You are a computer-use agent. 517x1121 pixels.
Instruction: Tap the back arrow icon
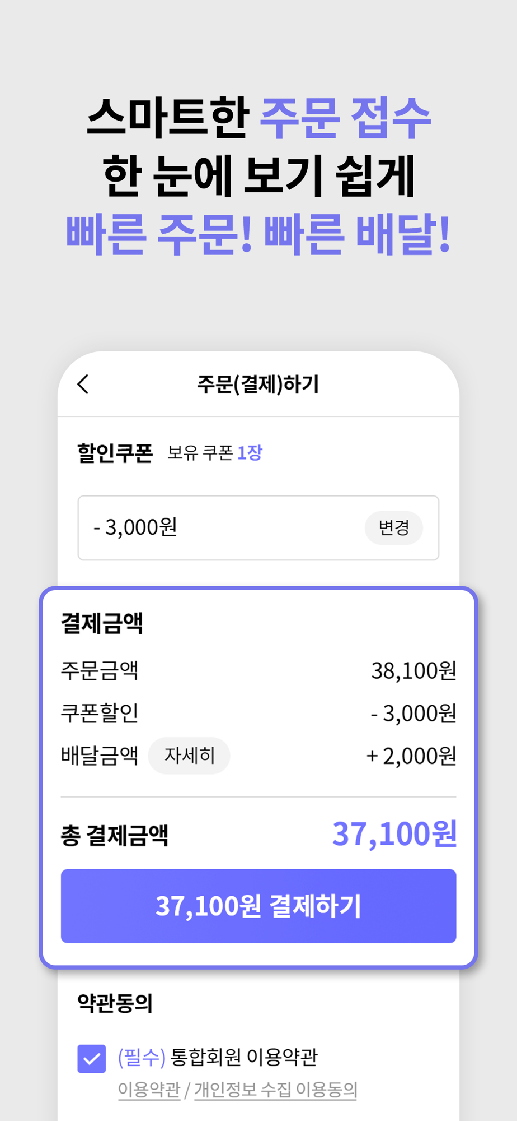coord(83,385)
